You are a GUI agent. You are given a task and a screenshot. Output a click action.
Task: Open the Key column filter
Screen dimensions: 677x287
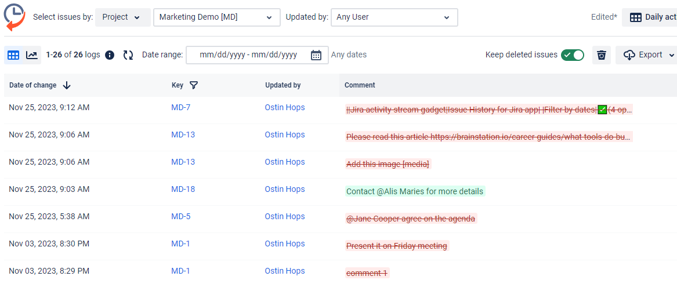pos(194,85)
